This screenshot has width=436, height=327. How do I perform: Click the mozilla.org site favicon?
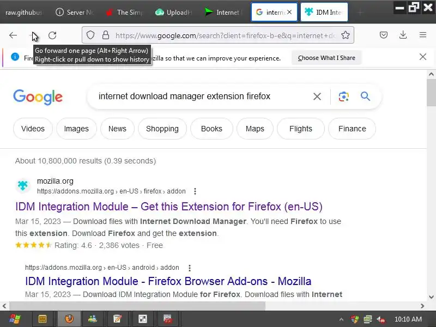coord(23,185)
